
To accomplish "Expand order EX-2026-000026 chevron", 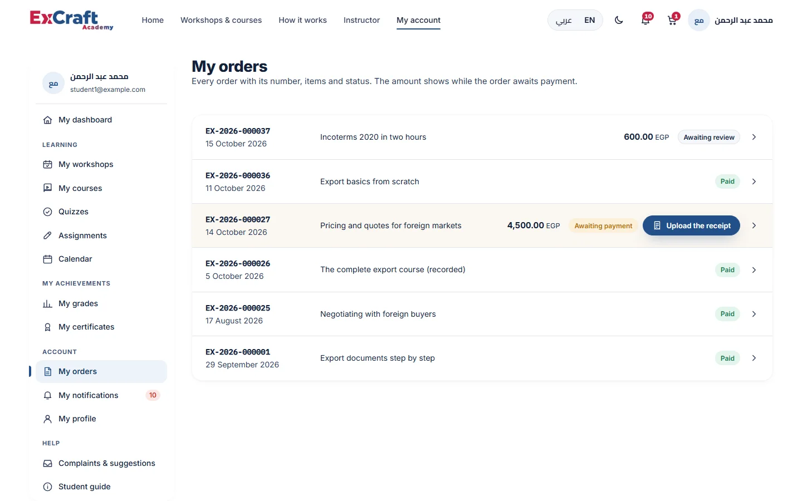I will pos(754,270).
